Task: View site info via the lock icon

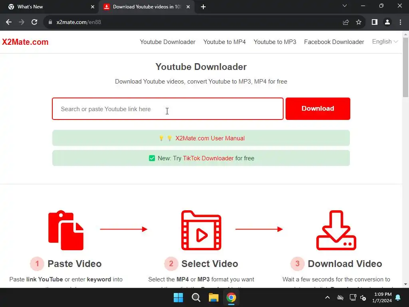Action: [50, 22]
